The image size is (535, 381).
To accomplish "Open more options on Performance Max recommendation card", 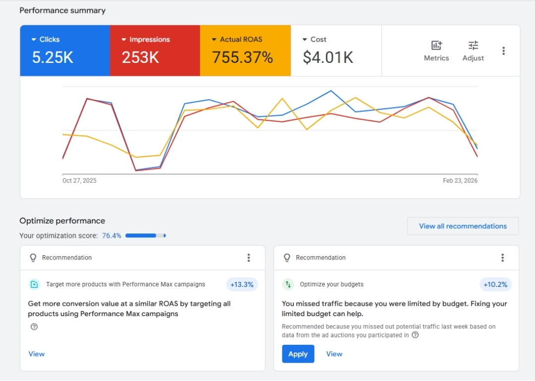I will [249, 258].
